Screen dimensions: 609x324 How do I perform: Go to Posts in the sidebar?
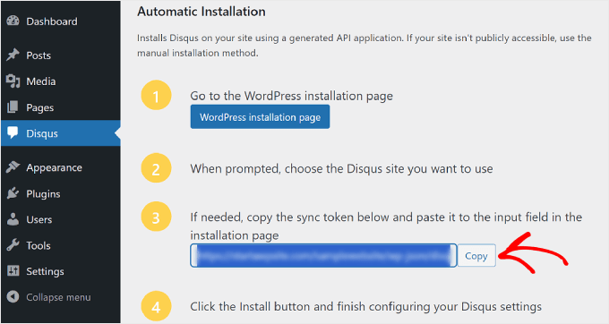[x=61, y=55]
